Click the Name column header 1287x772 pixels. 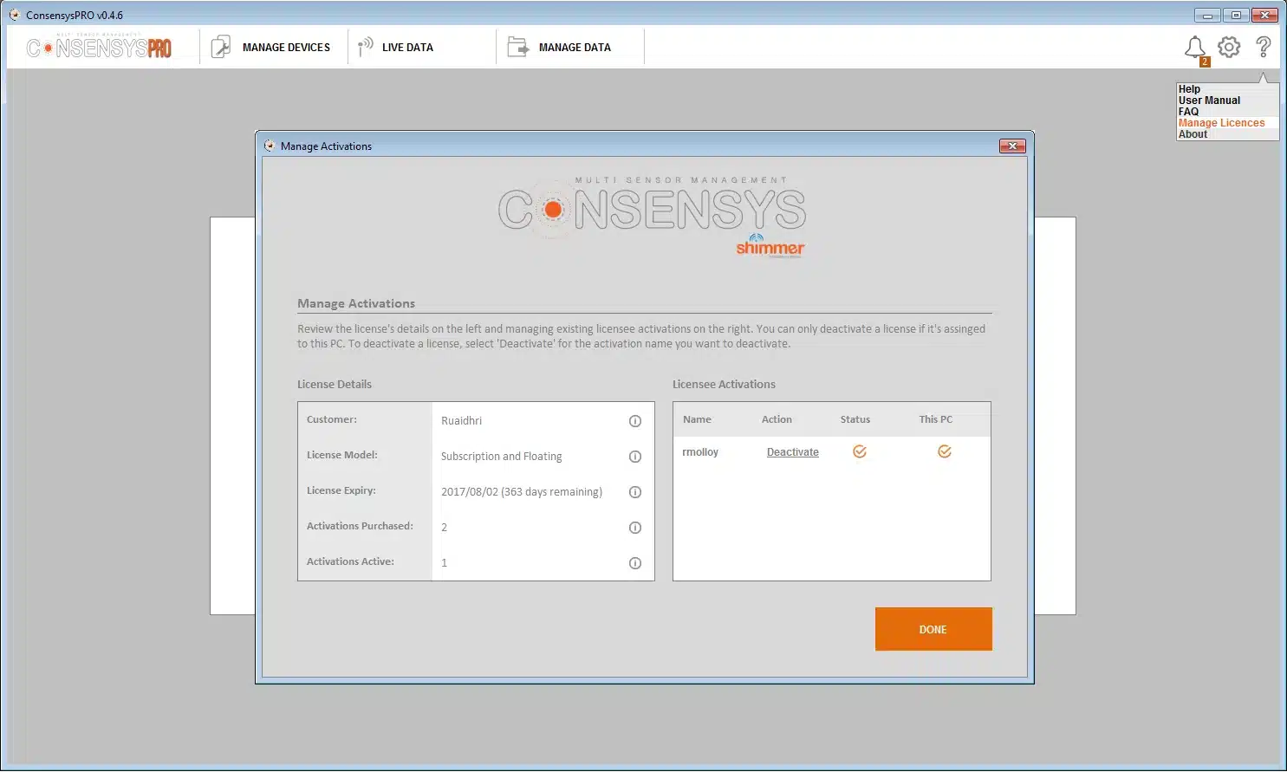coord(697,419)
